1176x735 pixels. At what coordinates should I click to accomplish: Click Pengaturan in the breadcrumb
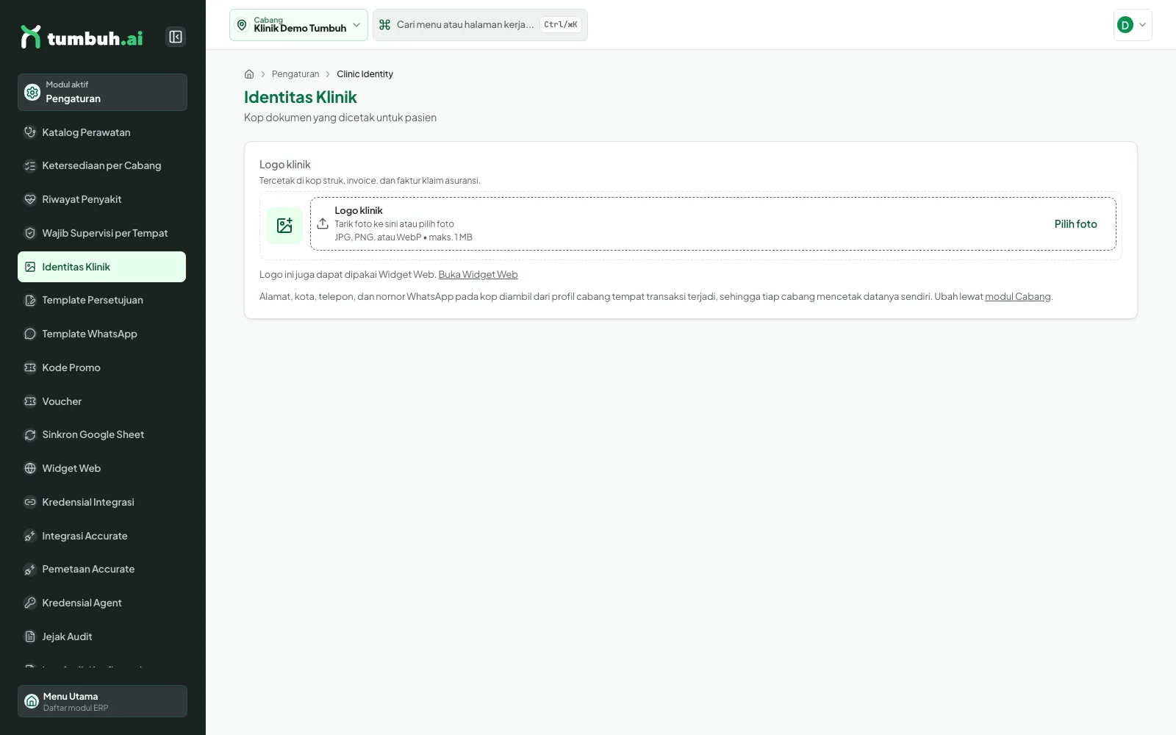295,74
